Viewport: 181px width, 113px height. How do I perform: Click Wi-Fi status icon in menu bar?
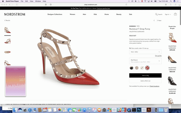145,1
